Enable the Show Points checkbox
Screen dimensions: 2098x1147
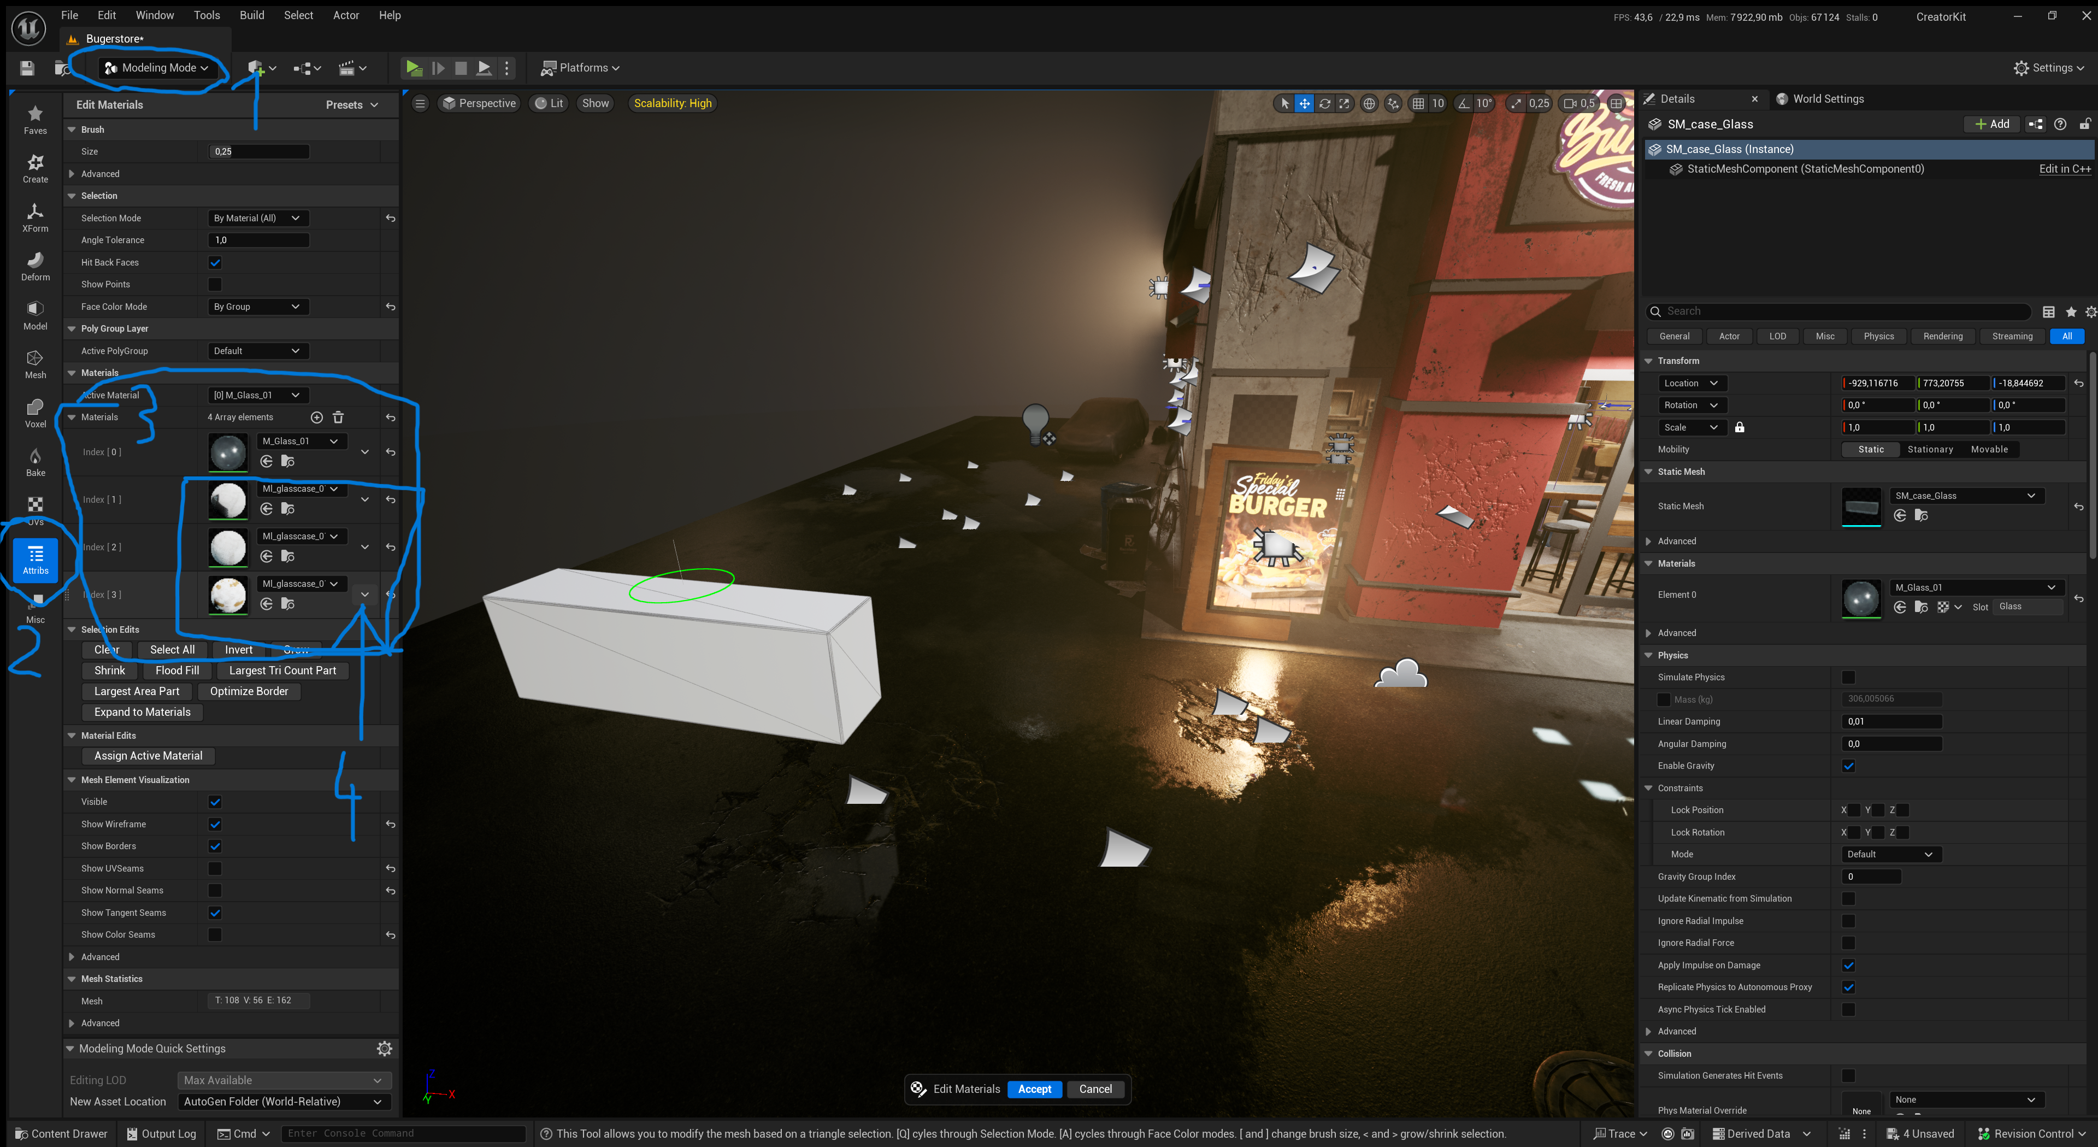215,284
